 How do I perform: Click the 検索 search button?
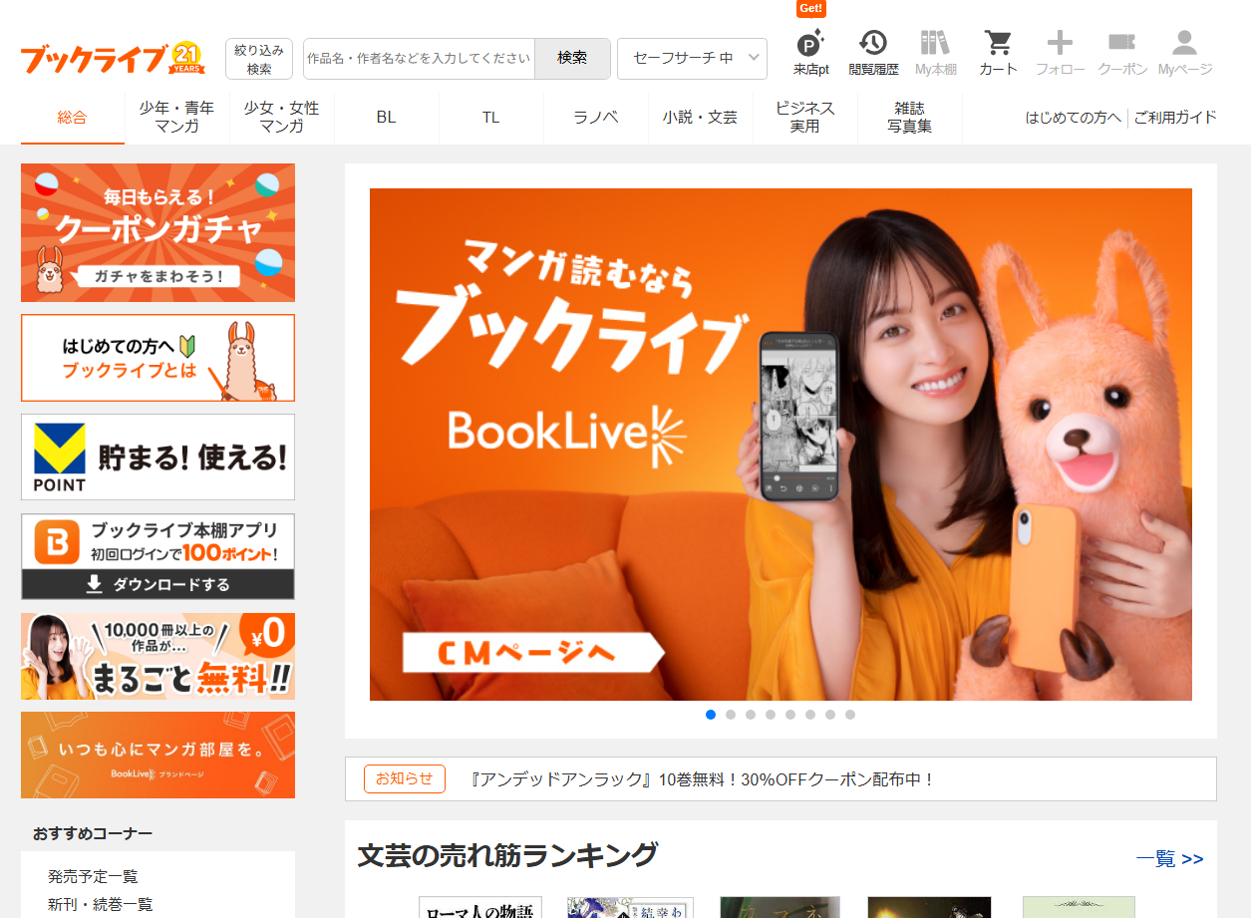(572, 59)
